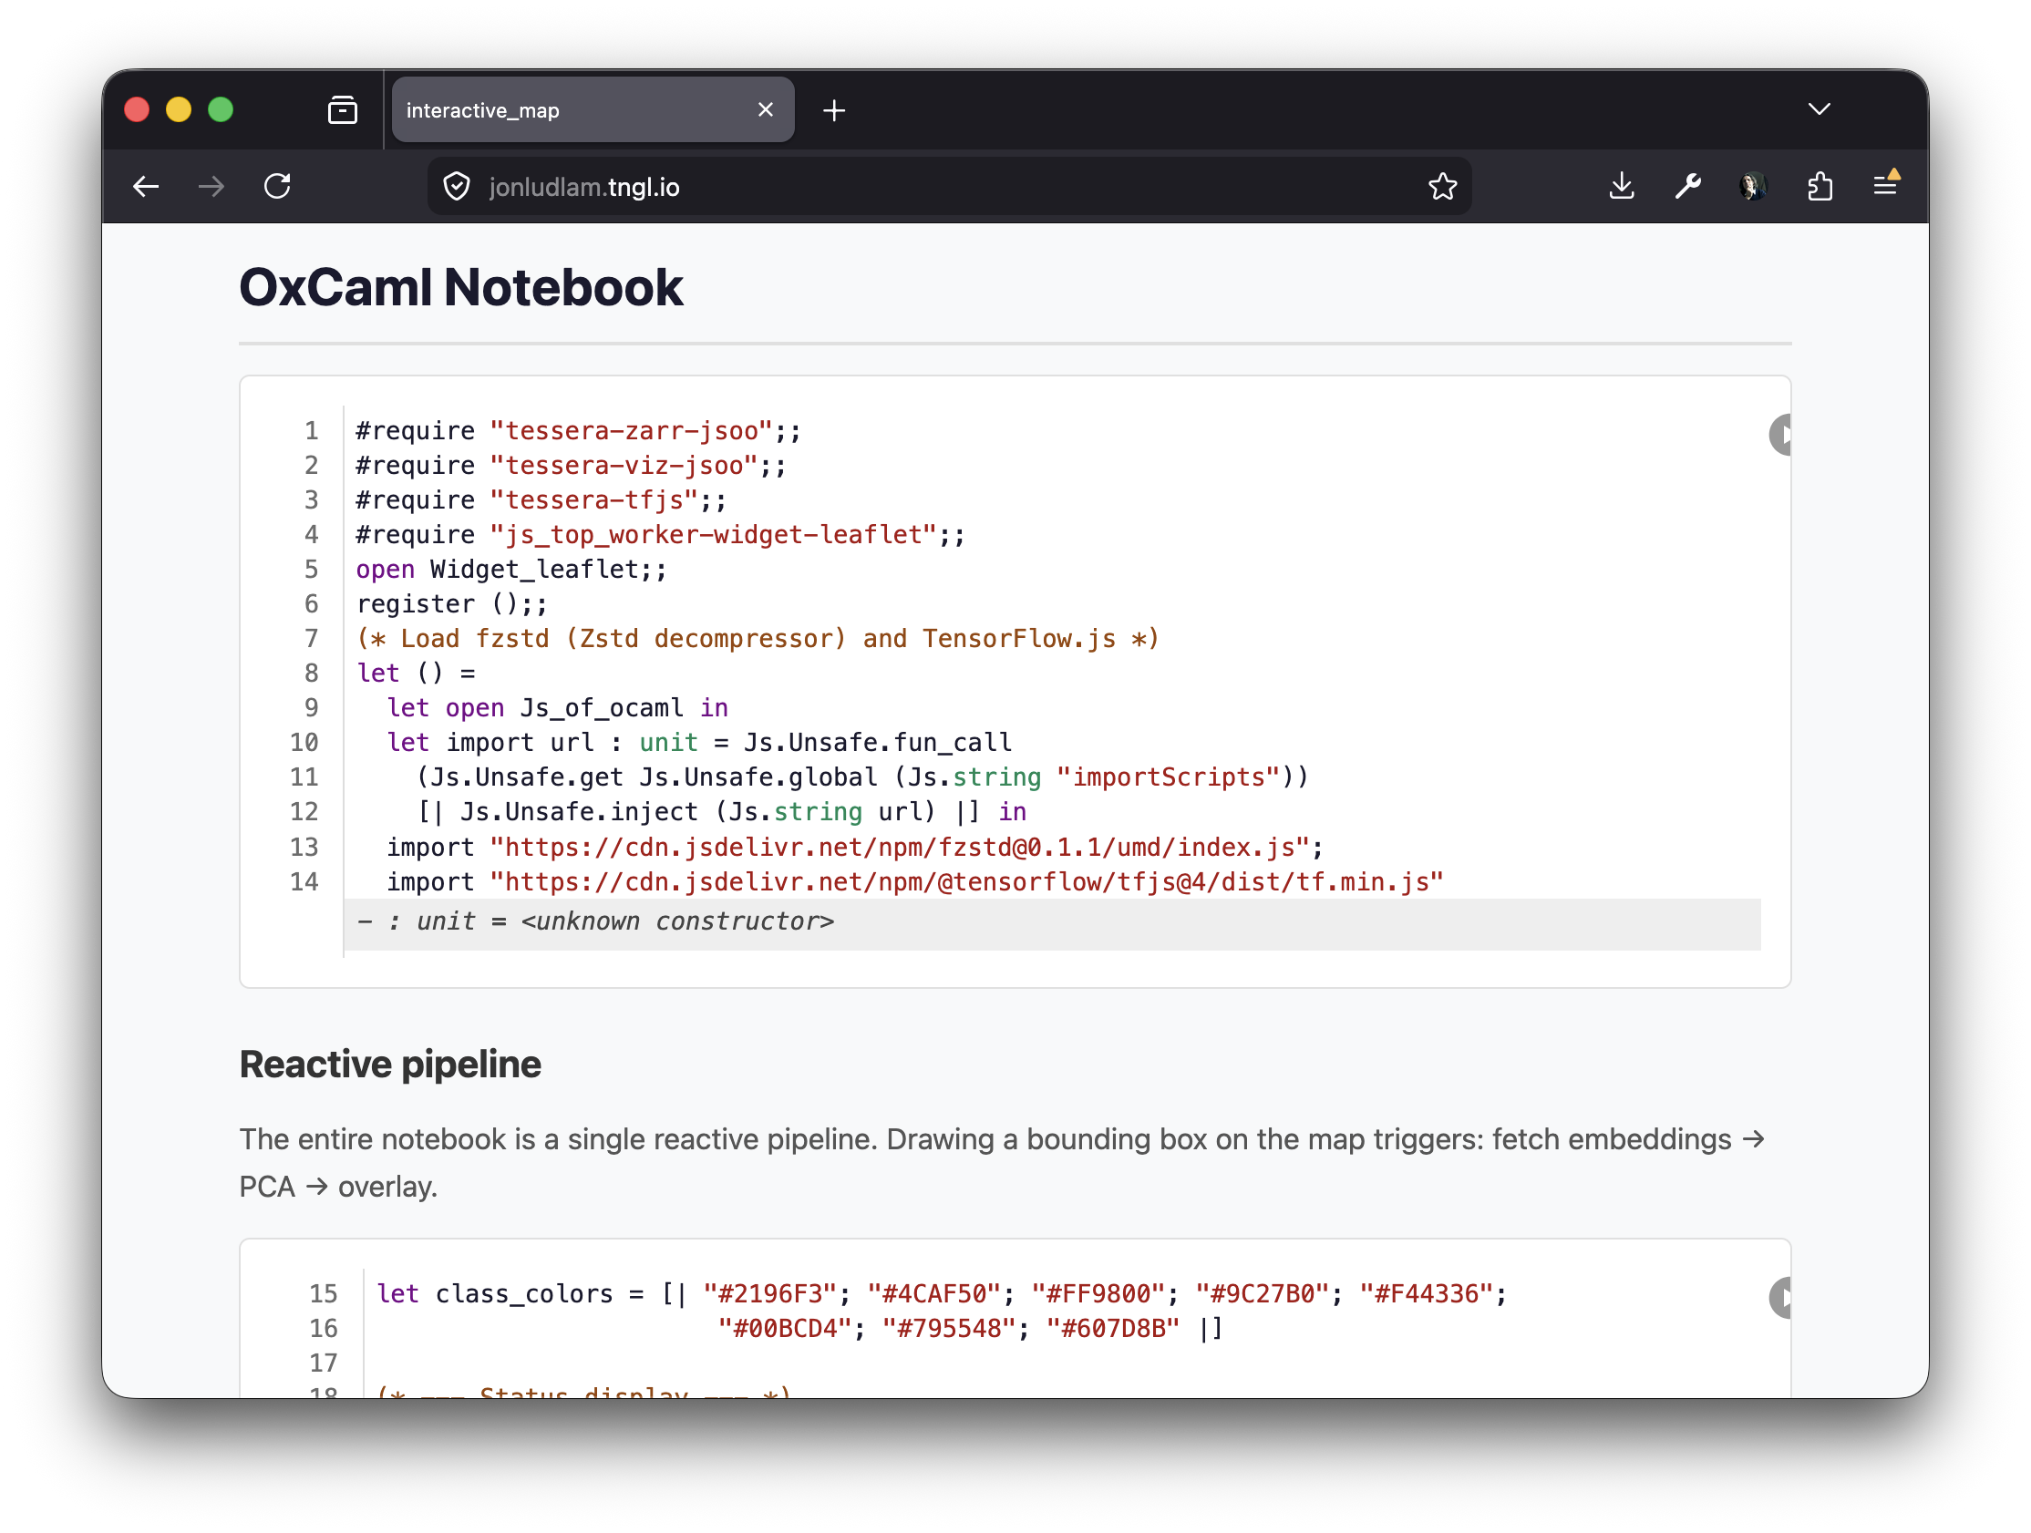Open the extensions puzzle icon
The height and width of the screenshot is (1533, 2031).
(x=1820, y=187)
